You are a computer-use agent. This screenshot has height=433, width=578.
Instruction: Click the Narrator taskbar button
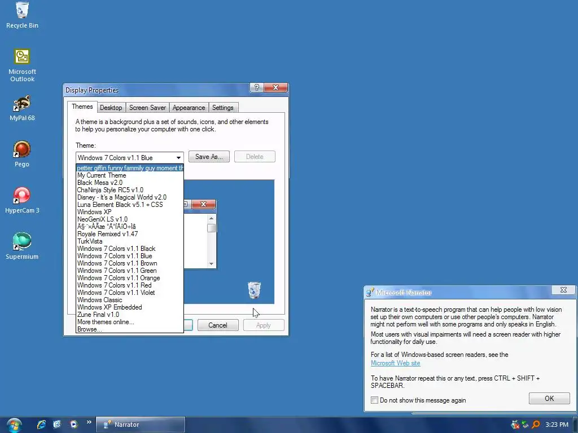141,425
